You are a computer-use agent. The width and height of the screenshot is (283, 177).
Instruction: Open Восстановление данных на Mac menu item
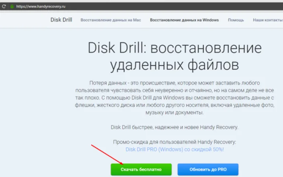pyautogui.click(x=111, y=20)
